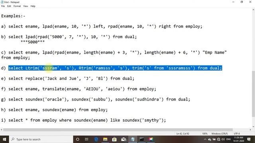Open network globe tray icon
The width and height of the screenshot is (255, 143).
tap(219, 139)
